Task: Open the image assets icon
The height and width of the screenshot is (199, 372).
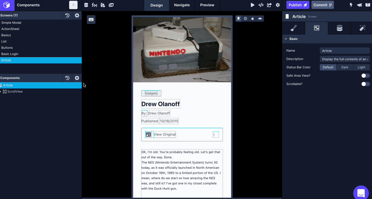Action: pos(111,5)
